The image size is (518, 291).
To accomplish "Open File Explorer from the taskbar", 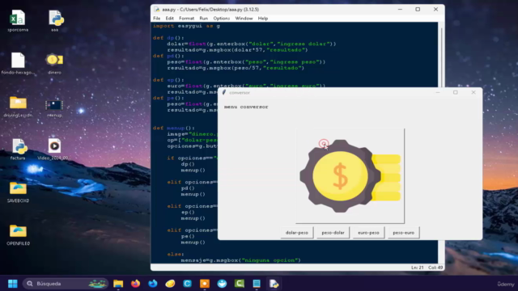I will (118, 284).
